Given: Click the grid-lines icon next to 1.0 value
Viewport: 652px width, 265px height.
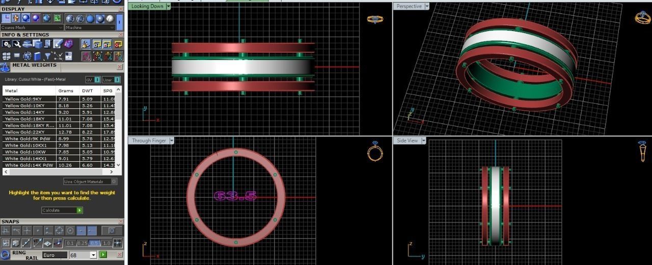Looking at the screenshot, I should [118, 243].
